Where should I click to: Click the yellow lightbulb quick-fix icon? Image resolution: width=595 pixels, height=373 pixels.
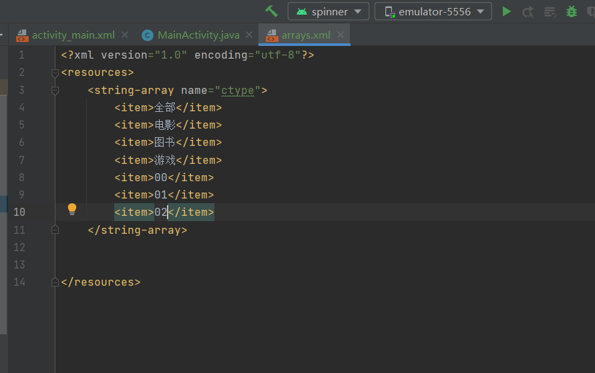click(x=72, y=209)
